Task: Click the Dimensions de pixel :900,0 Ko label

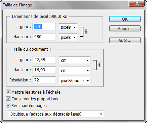Action: click(x=40, y=17)
